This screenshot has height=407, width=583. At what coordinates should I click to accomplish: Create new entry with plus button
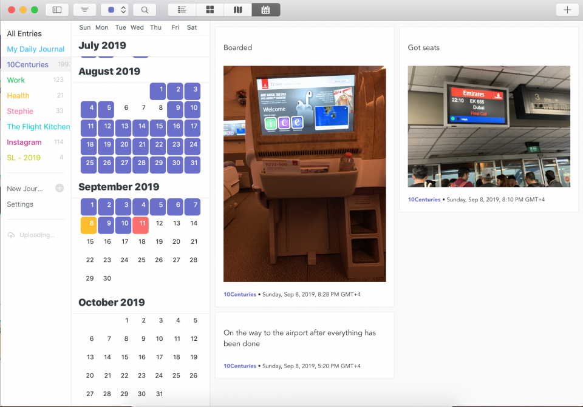pos(567,10)
